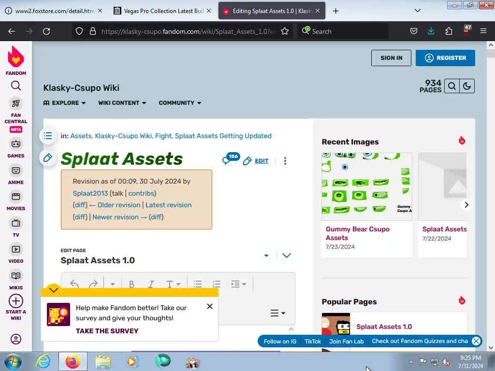Collapse the yellow survey banner chevron
495x371 pixels.
coord(54,290)
